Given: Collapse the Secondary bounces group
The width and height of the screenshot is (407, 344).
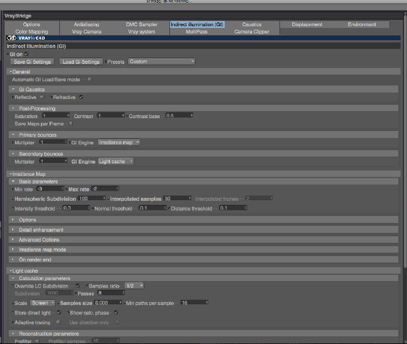Looking at the screenshot, I should tap(13, 154).
